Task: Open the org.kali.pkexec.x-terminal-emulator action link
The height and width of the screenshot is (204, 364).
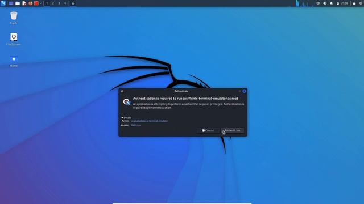Action: point(150,121)
